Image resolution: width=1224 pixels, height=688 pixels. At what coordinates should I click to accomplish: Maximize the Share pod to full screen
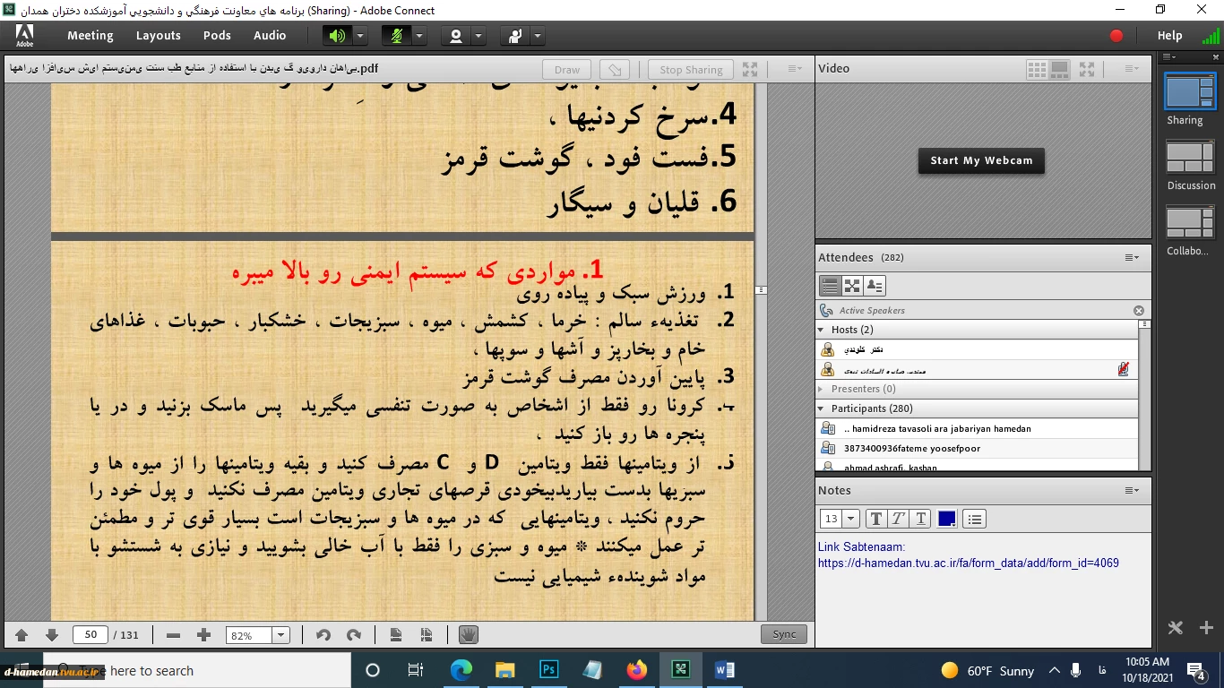750,69
